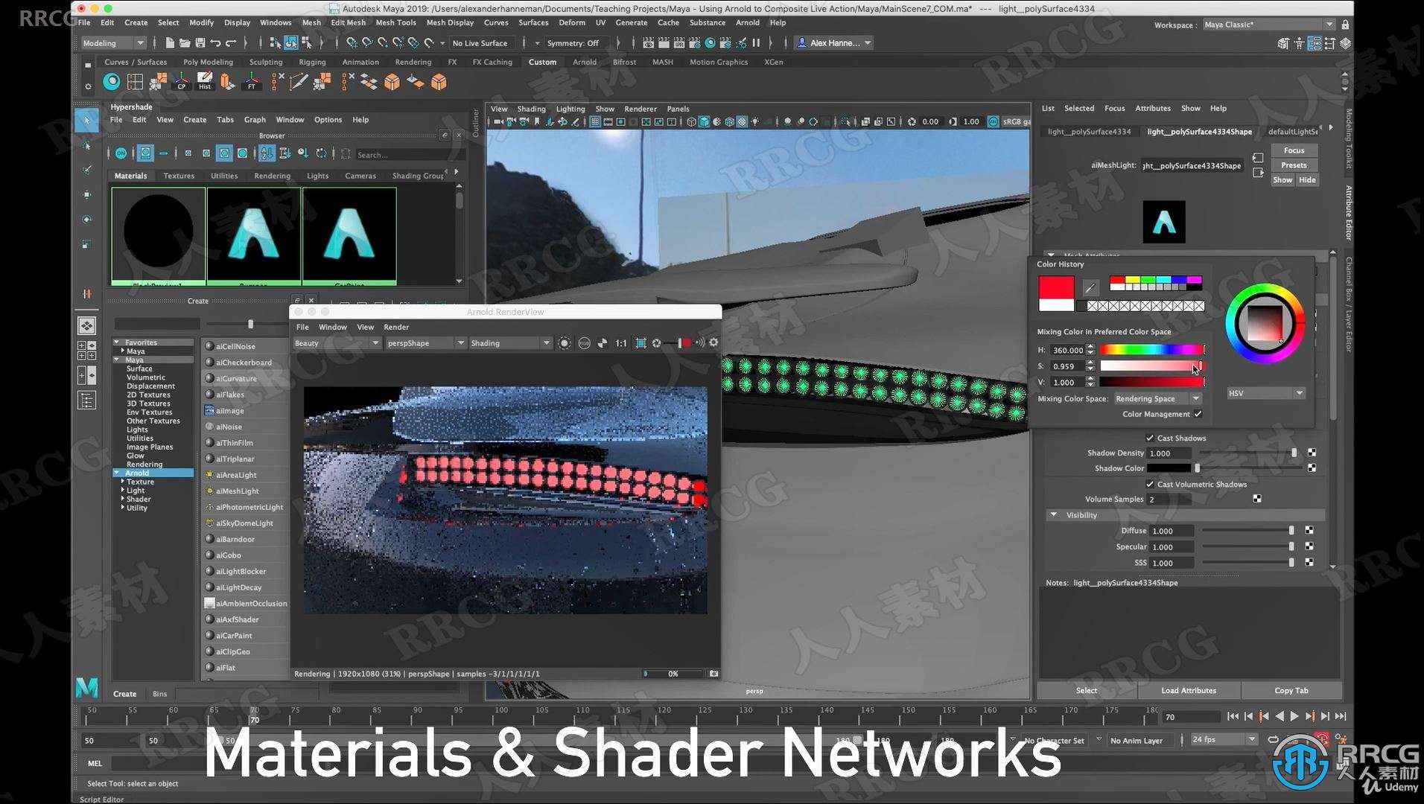Screen dimensions: 1424x804
Task: Click Step Back One Frame playback control
Action: coord(1248,717)
